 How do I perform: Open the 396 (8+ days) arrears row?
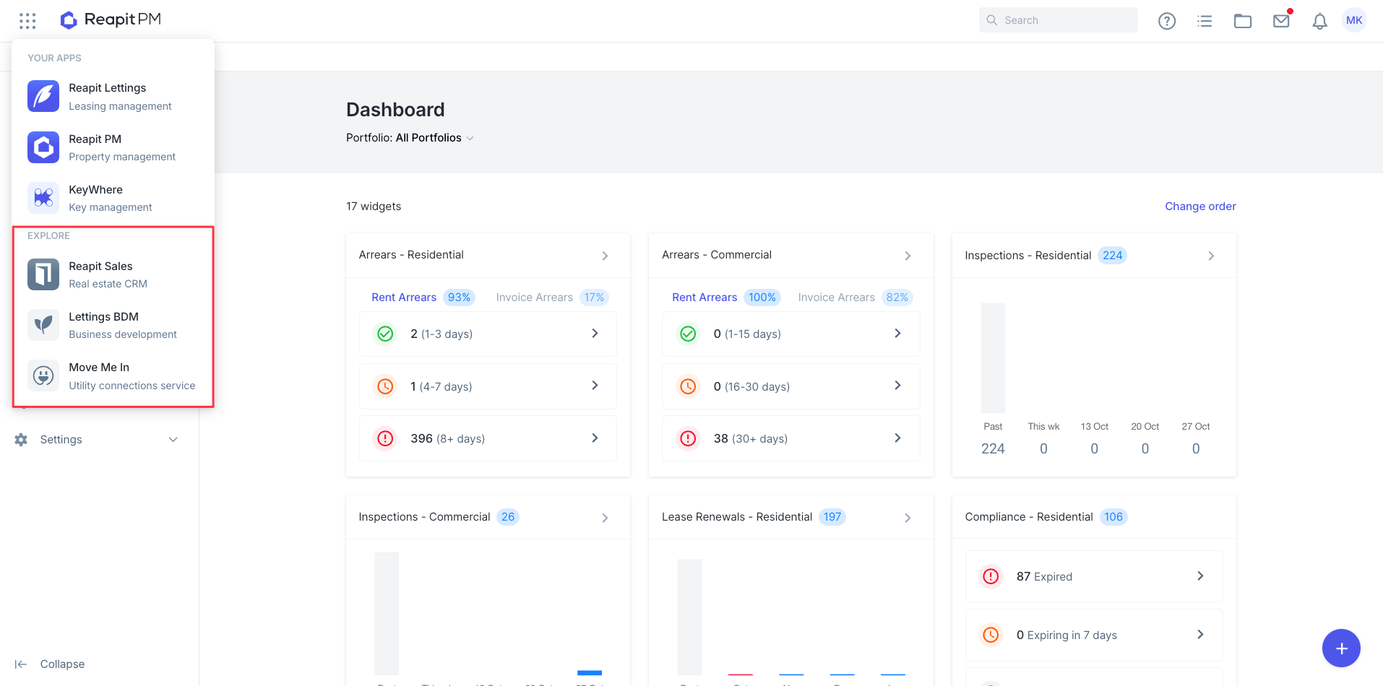[x=488, y=438]
